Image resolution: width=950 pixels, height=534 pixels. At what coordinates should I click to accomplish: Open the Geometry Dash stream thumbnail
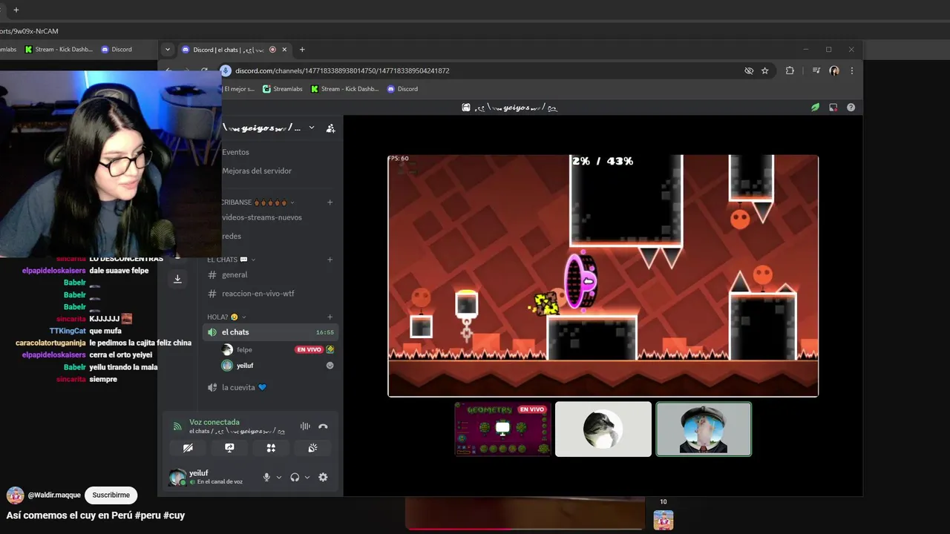click(503, 429)
